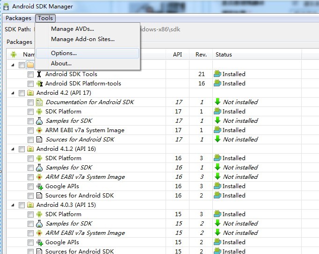This screenshot has height=254, width=319.
Task: Open the Packages menu
Action: point(18,18)
